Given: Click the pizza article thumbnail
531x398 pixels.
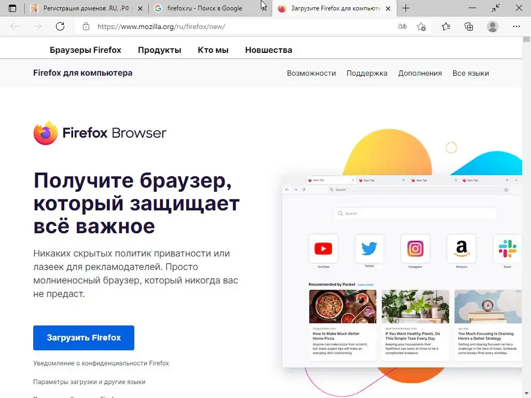Looking at the screenshot, I should pos(343,306).
